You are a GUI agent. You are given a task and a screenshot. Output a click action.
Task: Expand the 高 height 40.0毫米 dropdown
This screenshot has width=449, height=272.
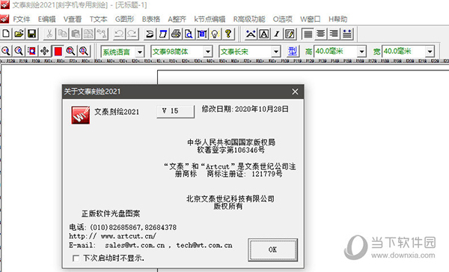coord(361,52)
